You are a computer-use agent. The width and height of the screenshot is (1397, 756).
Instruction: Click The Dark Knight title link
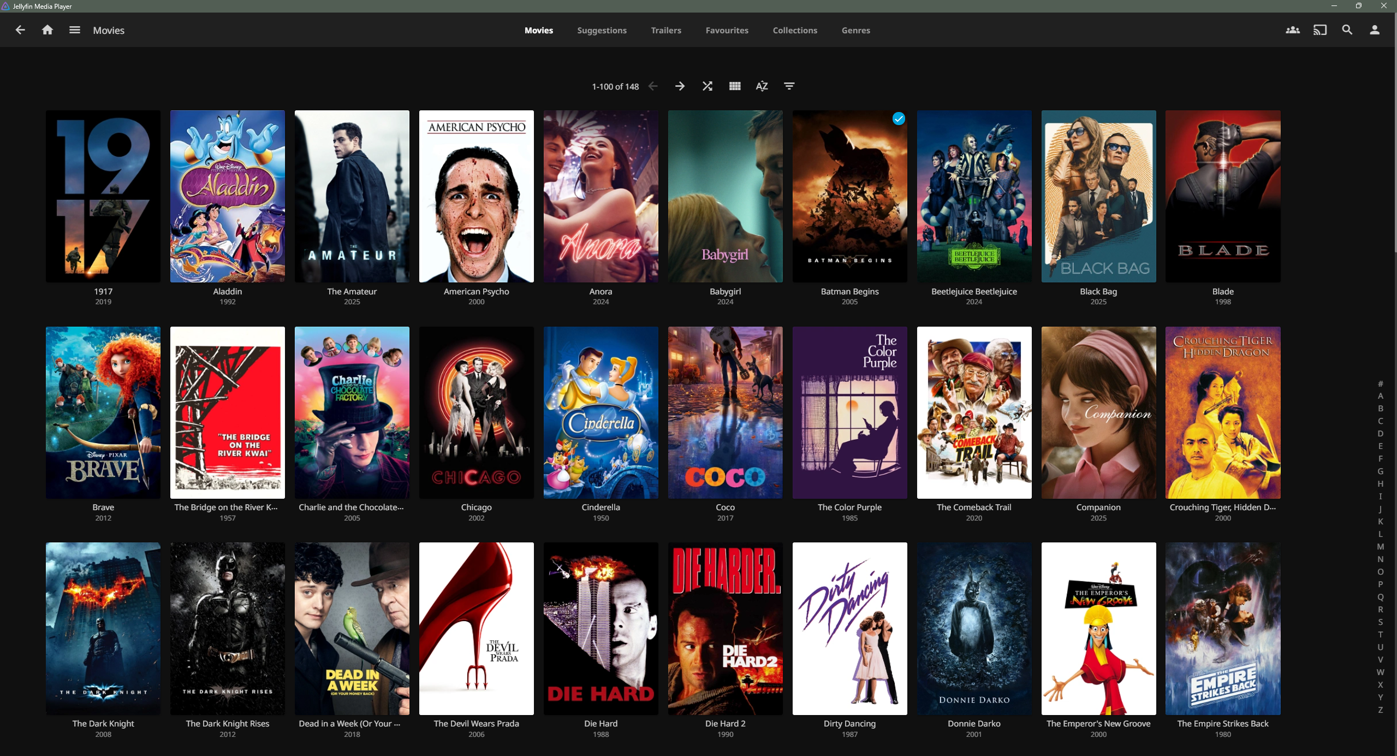[x=103, y=723]
